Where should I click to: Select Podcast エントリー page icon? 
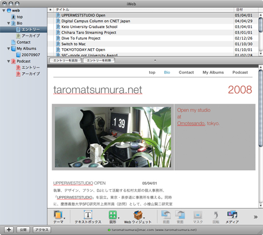point(18,68)
